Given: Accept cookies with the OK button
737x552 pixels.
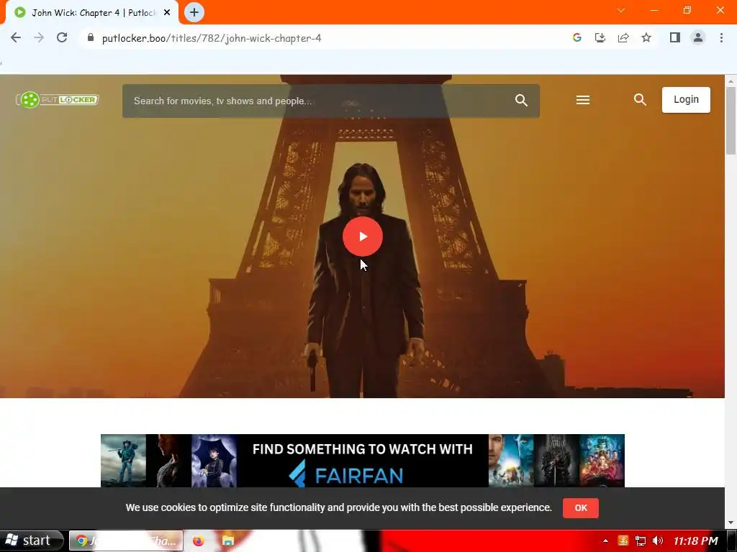Looking at the screenshot, I should pyautogui.click(x=581, y=508).
